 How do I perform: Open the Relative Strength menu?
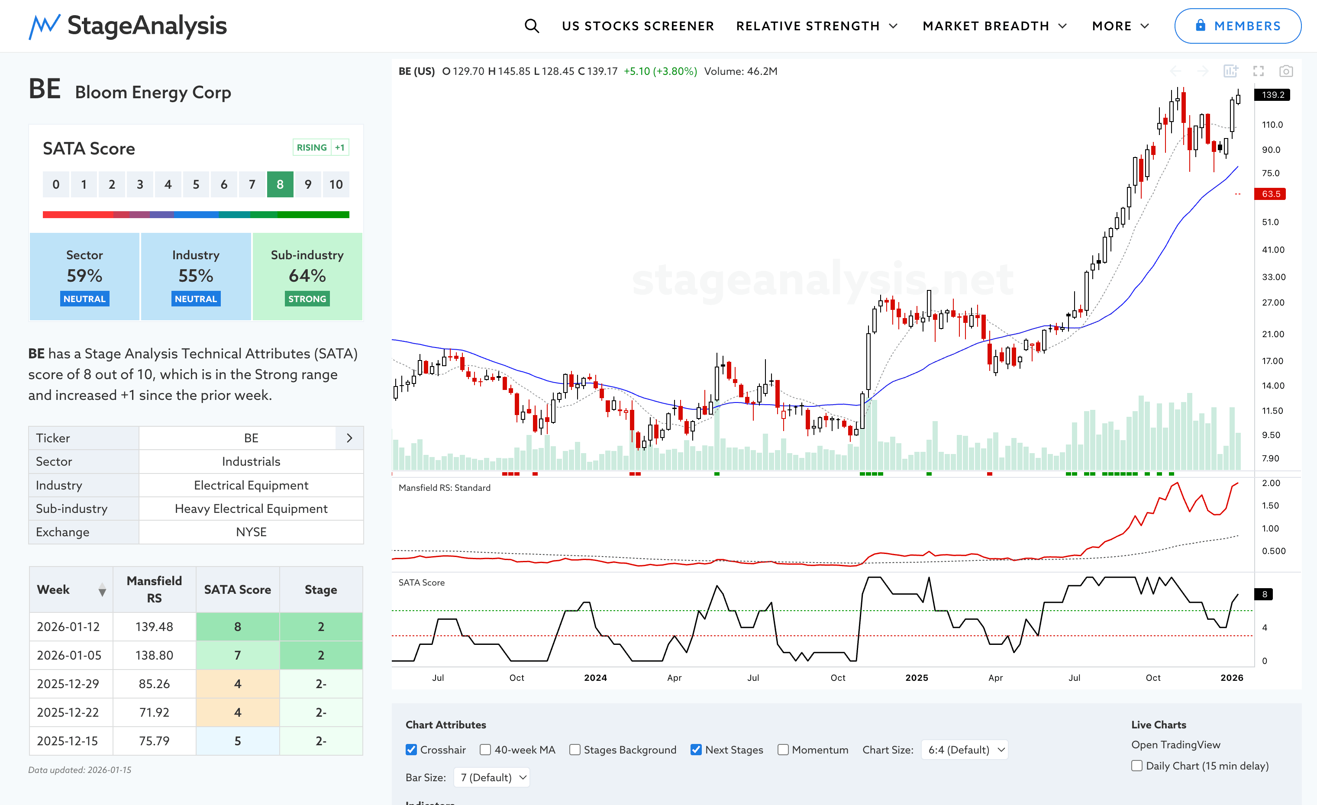[x=816, y=26]
